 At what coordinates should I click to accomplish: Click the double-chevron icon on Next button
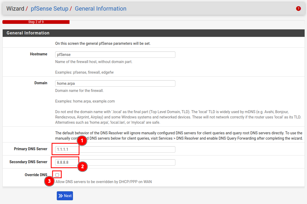[x=60, y=196]
